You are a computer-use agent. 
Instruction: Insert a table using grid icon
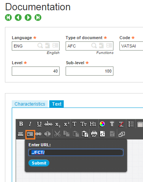[140, 124]
